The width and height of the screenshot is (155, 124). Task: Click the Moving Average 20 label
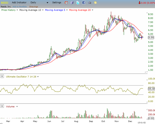80,10
